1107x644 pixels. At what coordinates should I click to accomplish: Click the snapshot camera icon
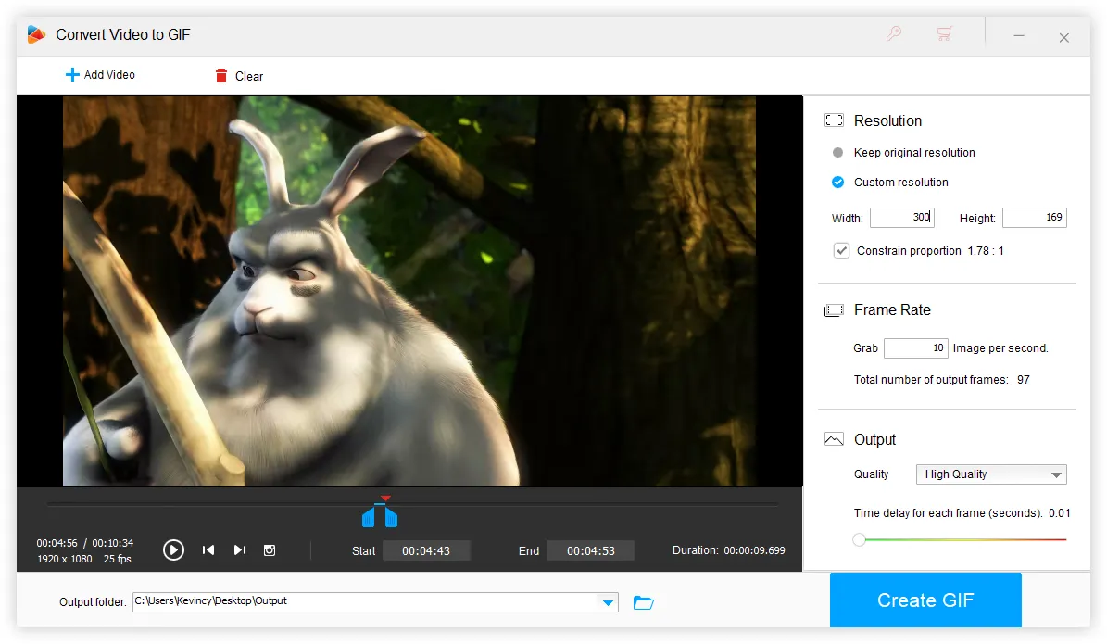[270, 549]
